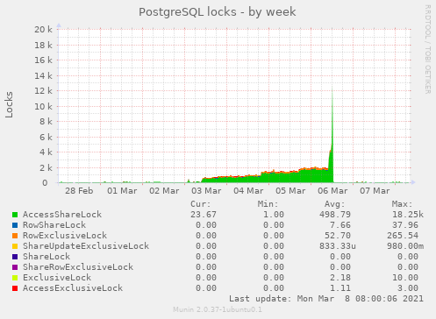Click the AccessShareLock minimum value 1.00
This screenshot has width=436, height=319.
pyautogui.click(x=274, y=215)
